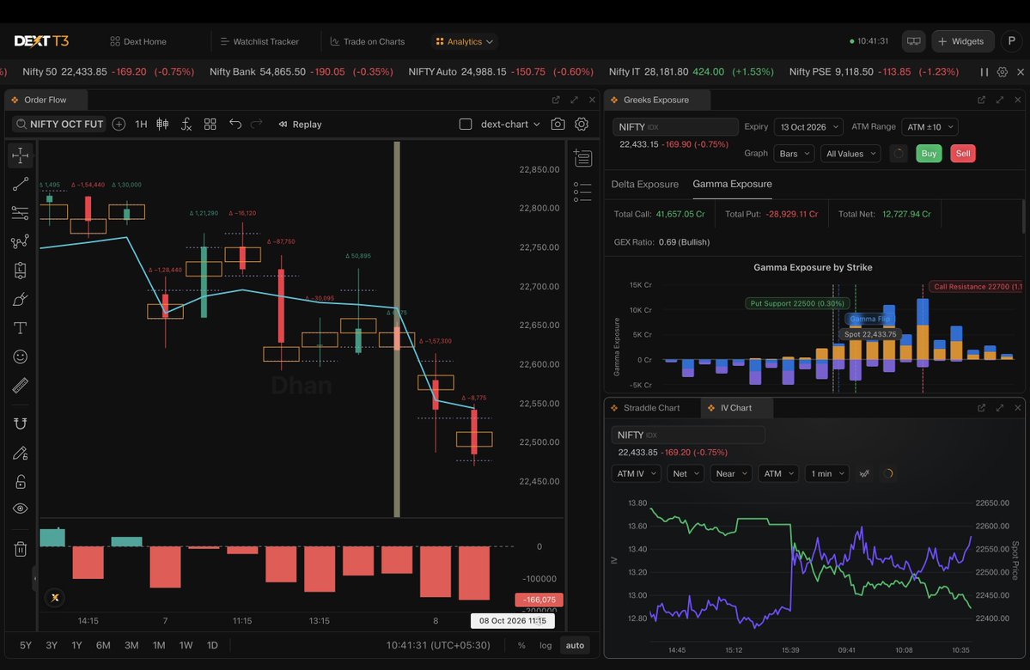Open the Watchlist Tracker page
The width and height of the screenshot is (1030, 670).
(259, 41)
